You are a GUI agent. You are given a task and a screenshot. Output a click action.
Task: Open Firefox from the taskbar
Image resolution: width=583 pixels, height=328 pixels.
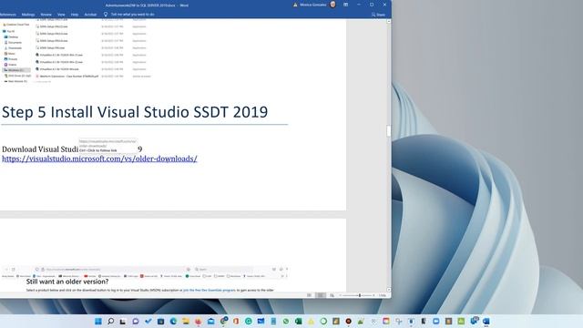coord(199,321)
